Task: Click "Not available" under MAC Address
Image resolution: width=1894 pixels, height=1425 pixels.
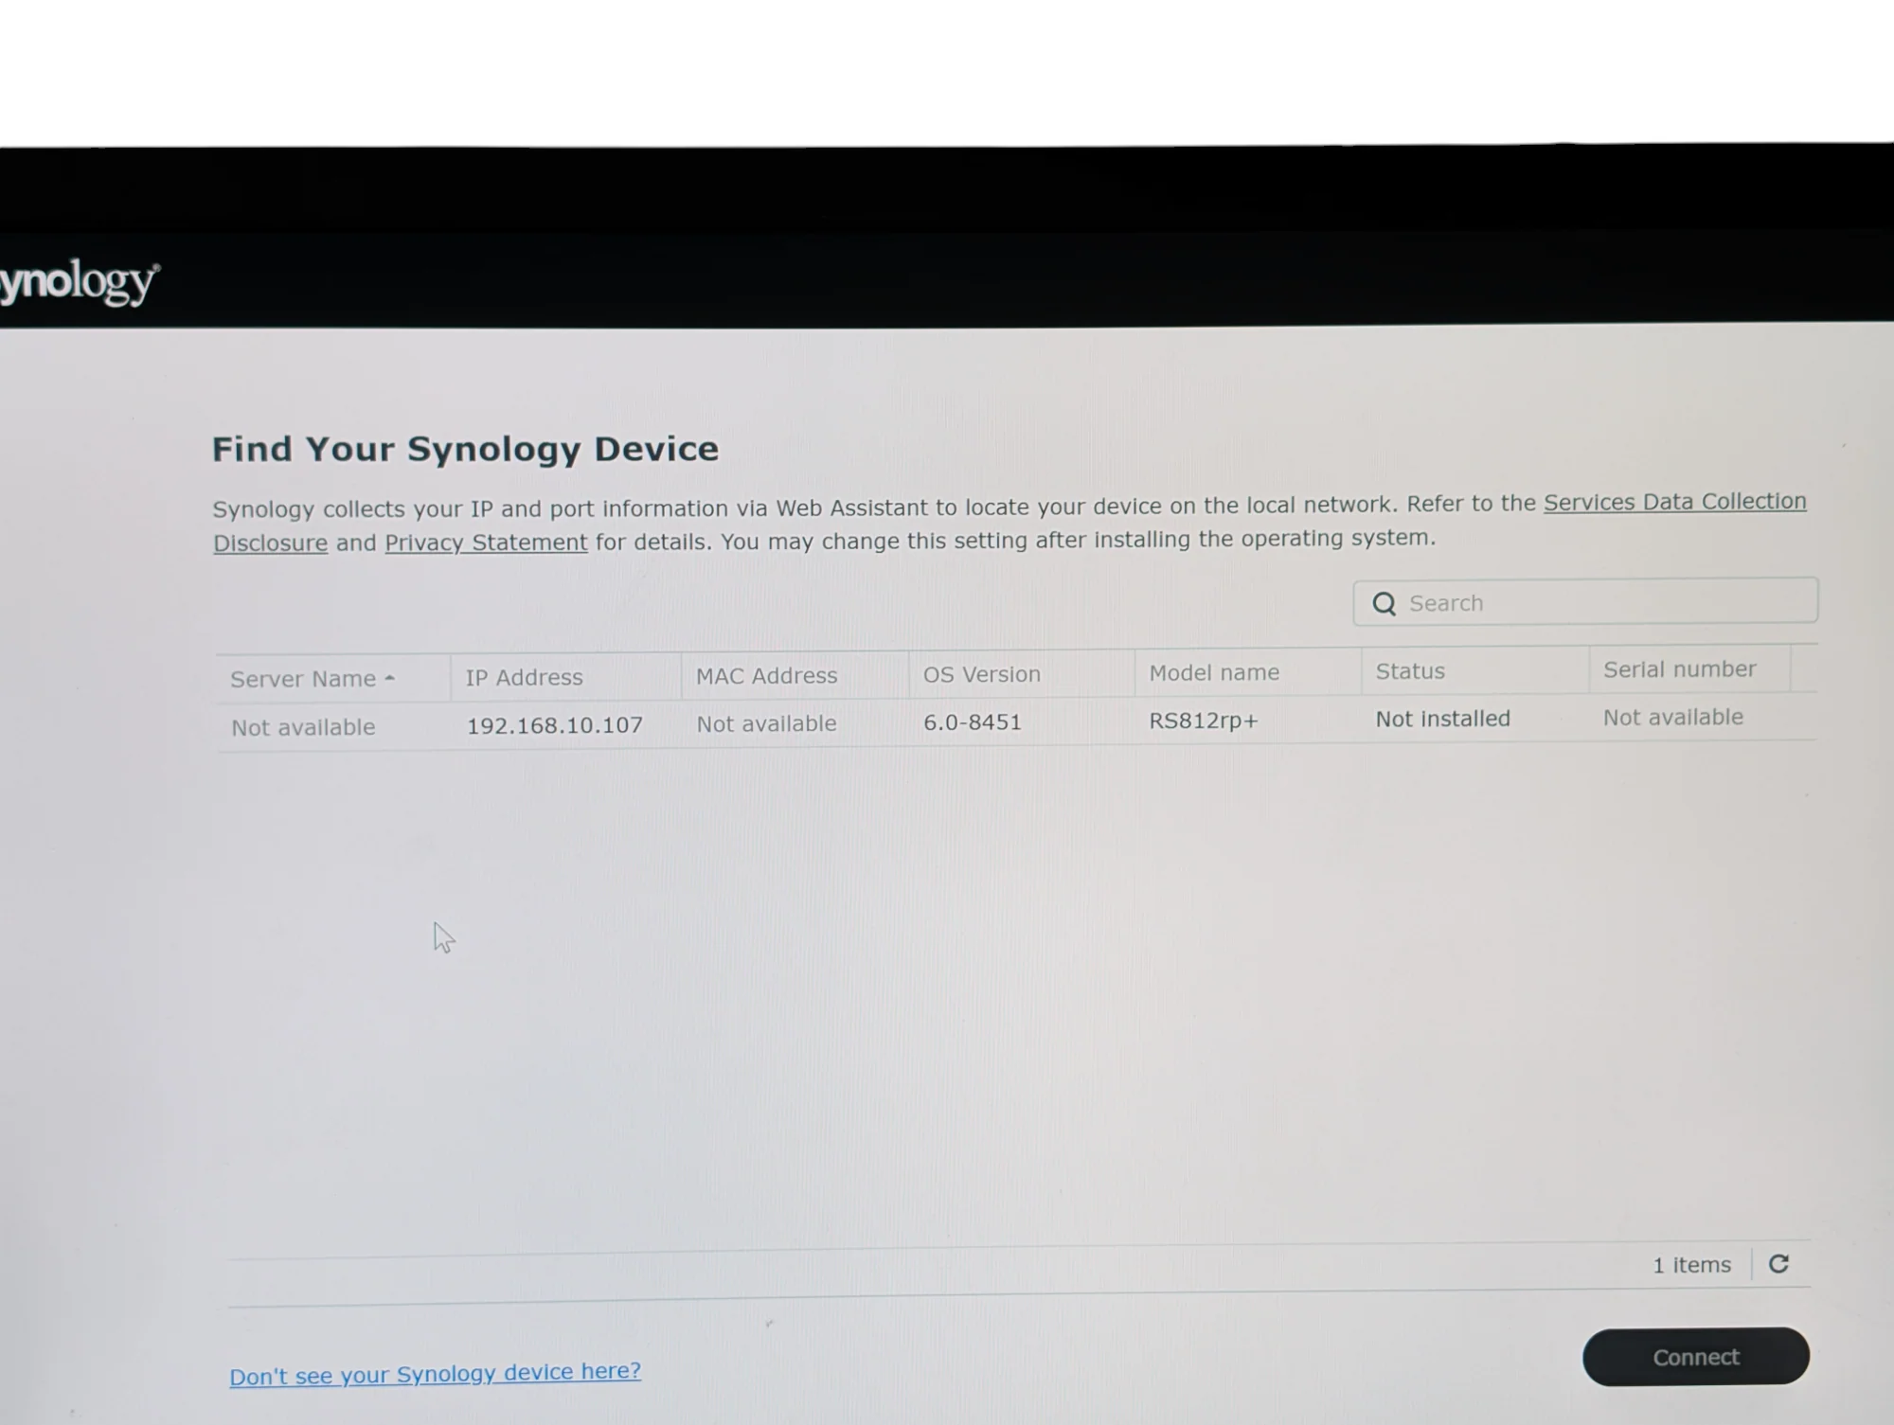Action: pyautogui.click(x=767, y=724)
